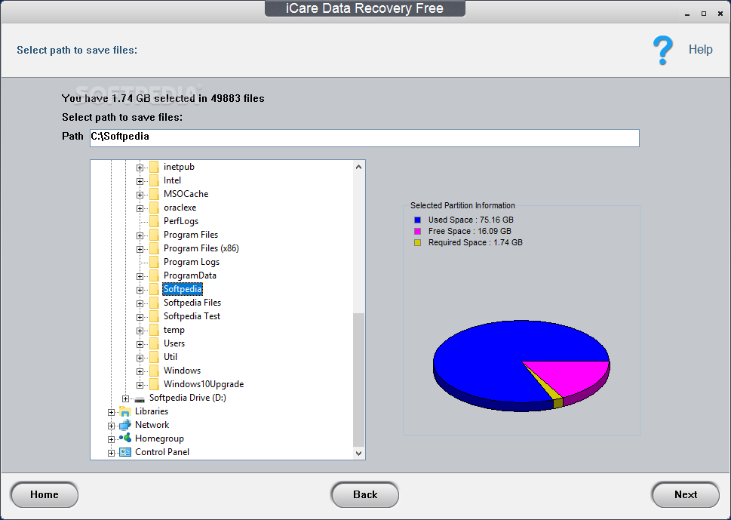Click the Softpedia folder icon
The width and height of the screenshot is (731, 520).
[154, 289]
